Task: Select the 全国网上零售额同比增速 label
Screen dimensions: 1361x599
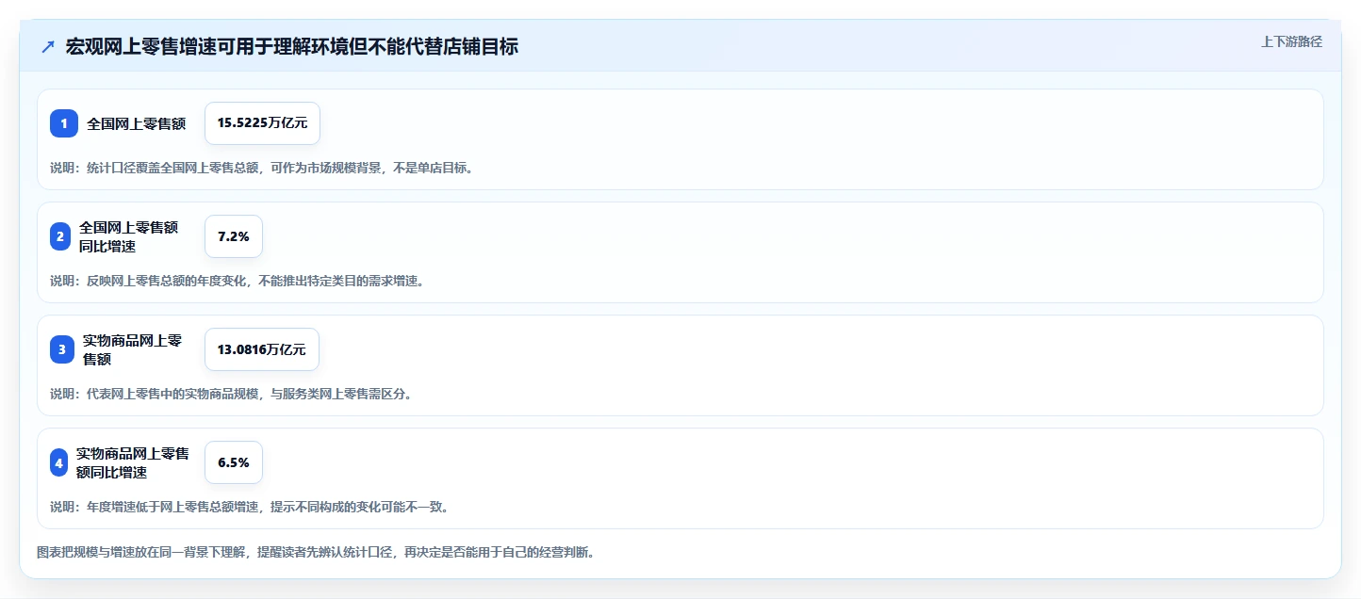Action: tap(128, 236)
